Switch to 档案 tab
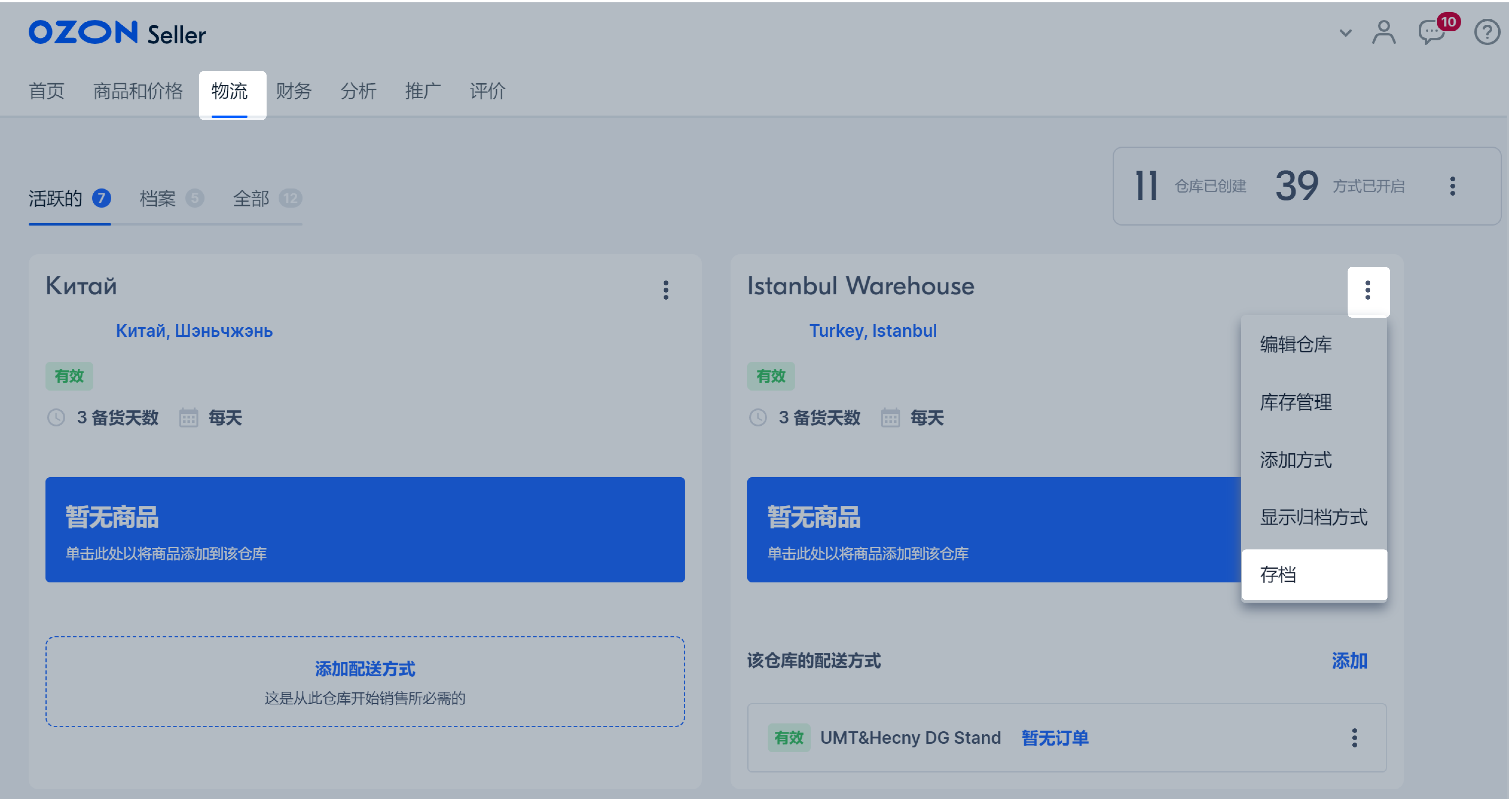This screenshot has width=1509, height=799. 160,197
